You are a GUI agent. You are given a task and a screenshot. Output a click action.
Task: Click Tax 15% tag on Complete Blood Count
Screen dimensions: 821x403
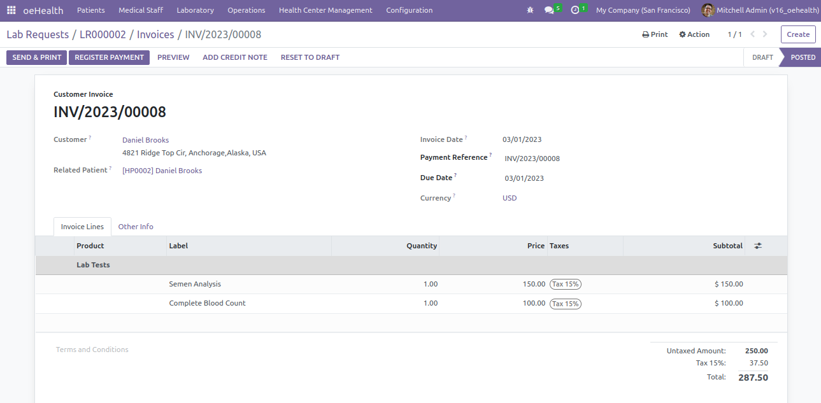[566, 304]
